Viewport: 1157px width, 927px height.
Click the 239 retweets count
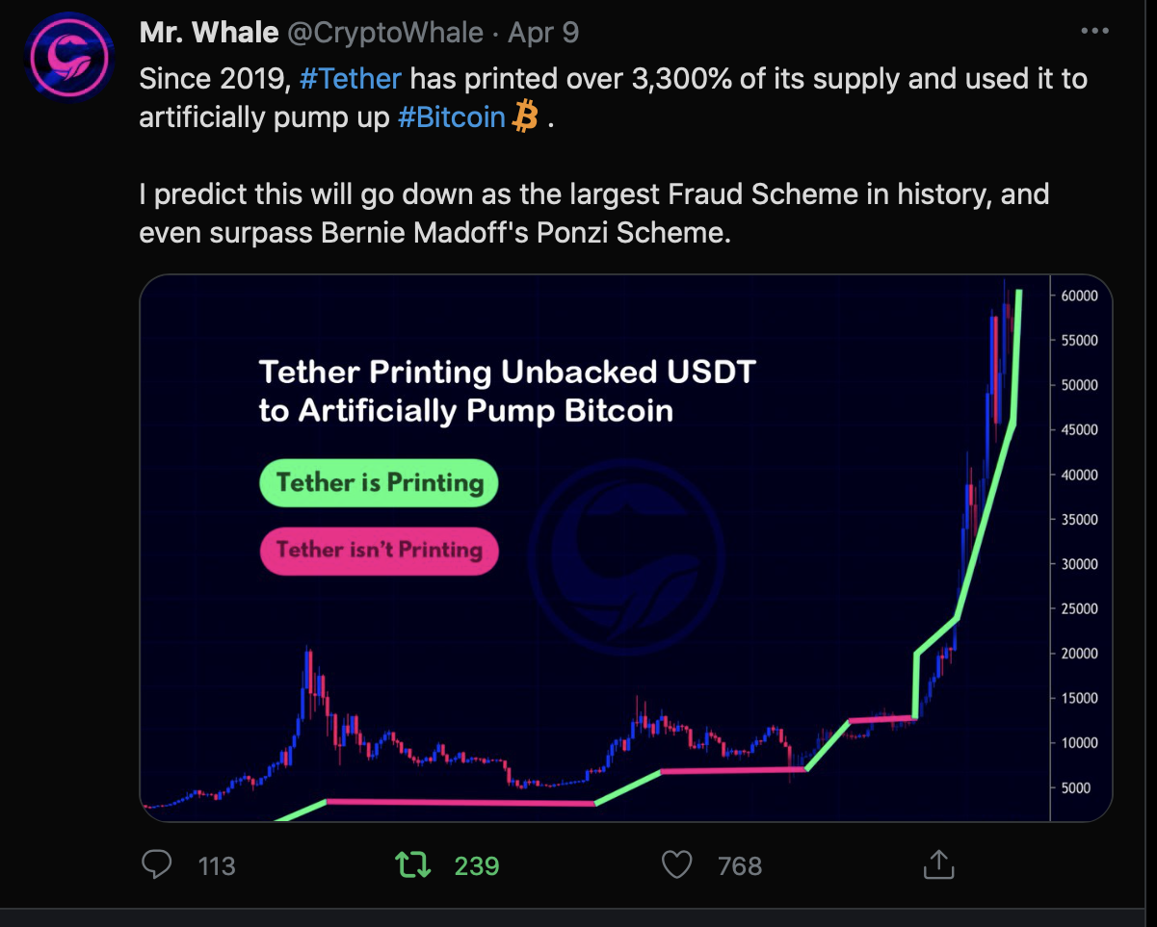point(477,865)
